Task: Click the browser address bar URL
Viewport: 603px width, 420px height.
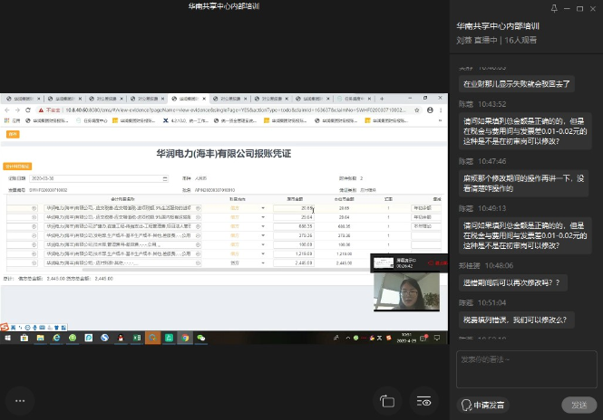Action: click(x=236, y=110)
